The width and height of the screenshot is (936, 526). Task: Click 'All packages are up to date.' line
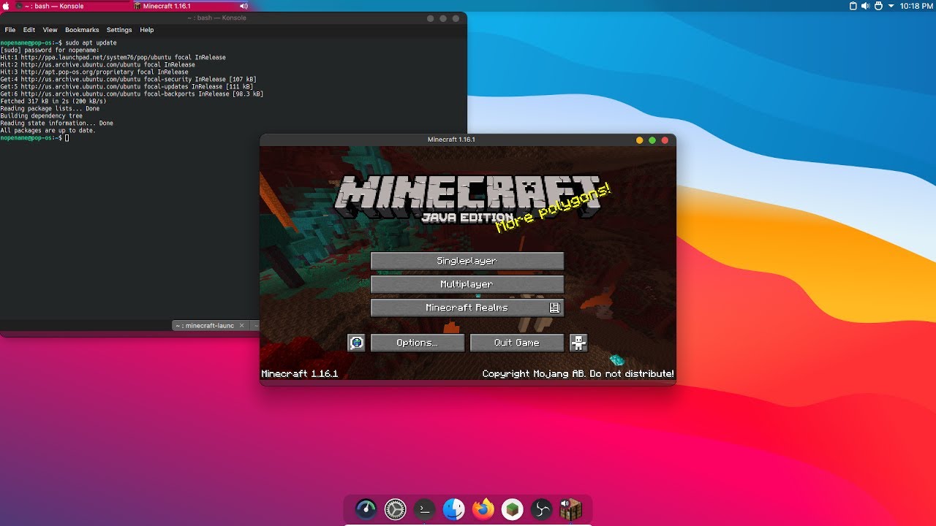tap(48, 131)
